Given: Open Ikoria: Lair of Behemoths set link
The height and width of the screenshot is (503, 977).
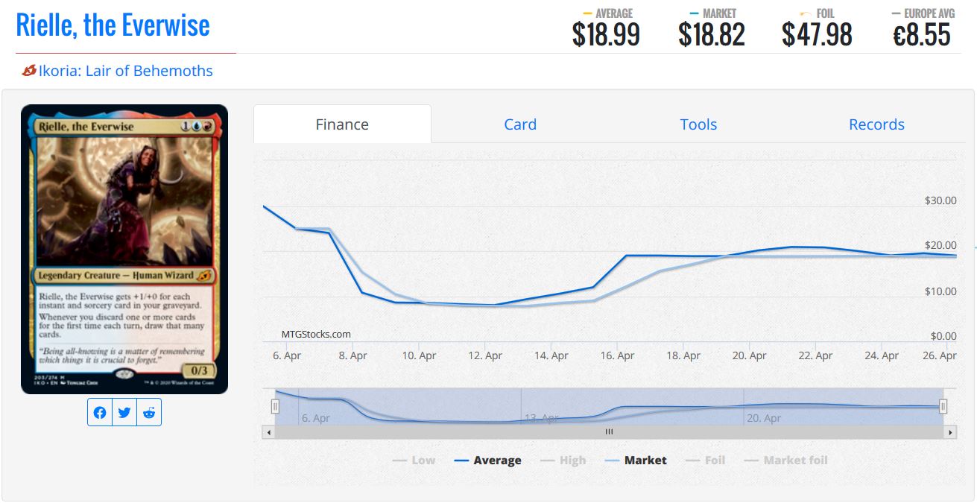Looking at the screenshot, I should pyautogui.click(x=125, y=71).
